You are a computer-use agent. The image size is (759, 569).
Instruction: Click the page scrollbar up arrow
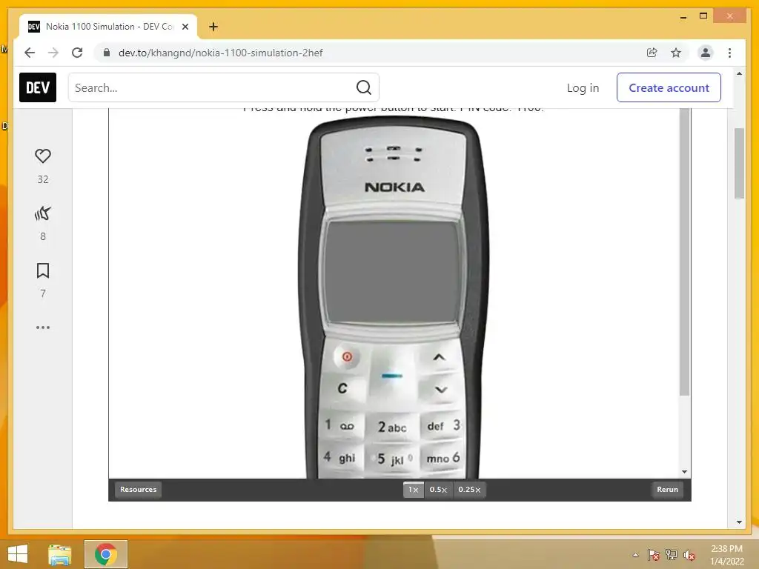tap(739, 74)
